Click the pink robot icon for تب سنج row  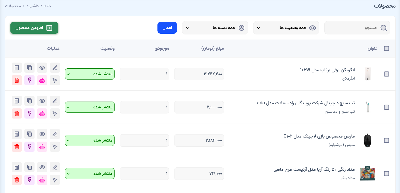click(x=42, y=113)
